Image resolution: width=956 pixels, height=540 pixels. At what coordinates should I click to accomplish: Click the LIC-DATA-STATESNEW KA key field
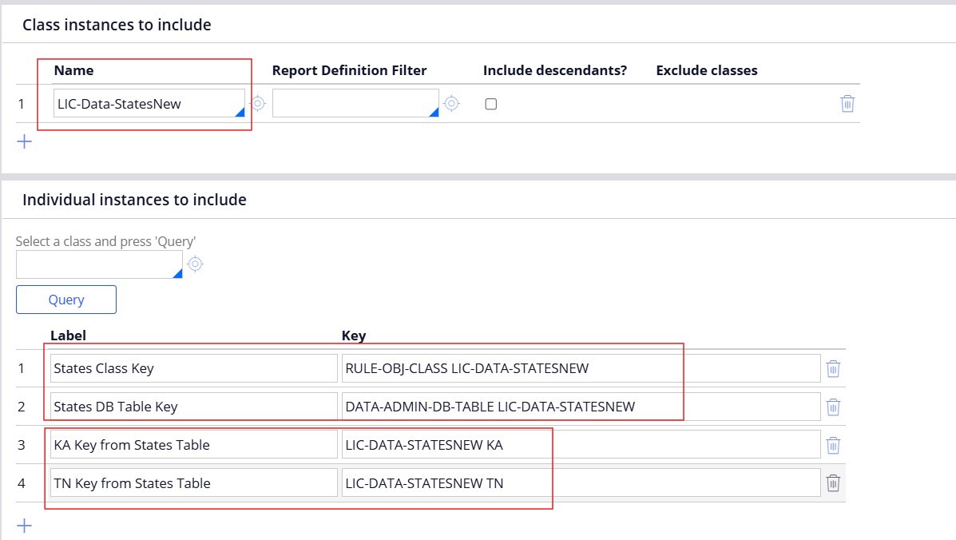click(581, 445)
